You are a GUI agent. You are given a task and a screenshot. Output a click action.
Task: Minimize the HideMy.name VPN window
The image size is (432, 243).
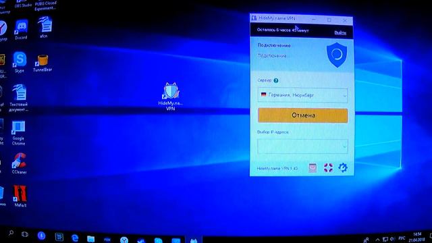[313, 20]
